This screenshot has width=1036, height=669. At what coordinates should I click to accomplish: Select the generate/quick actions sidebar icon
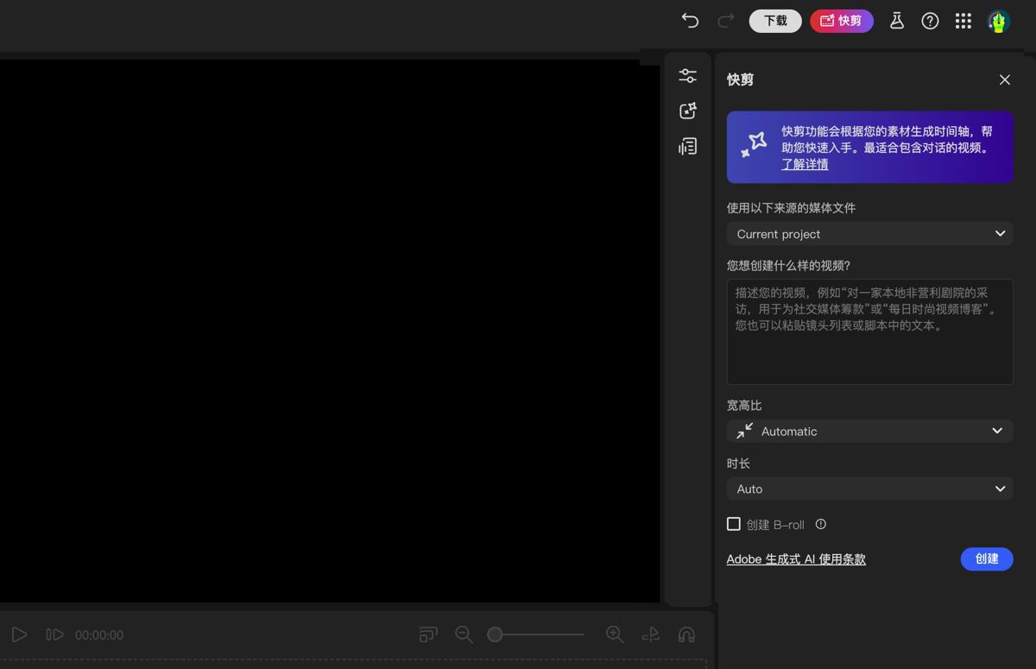tap(687, 110)
